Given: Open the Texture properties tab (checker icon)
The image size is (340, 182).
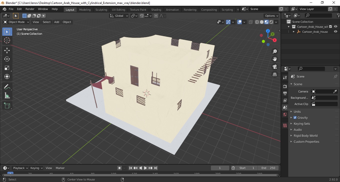Looking at the screenshot, I should tap(285, 125).
